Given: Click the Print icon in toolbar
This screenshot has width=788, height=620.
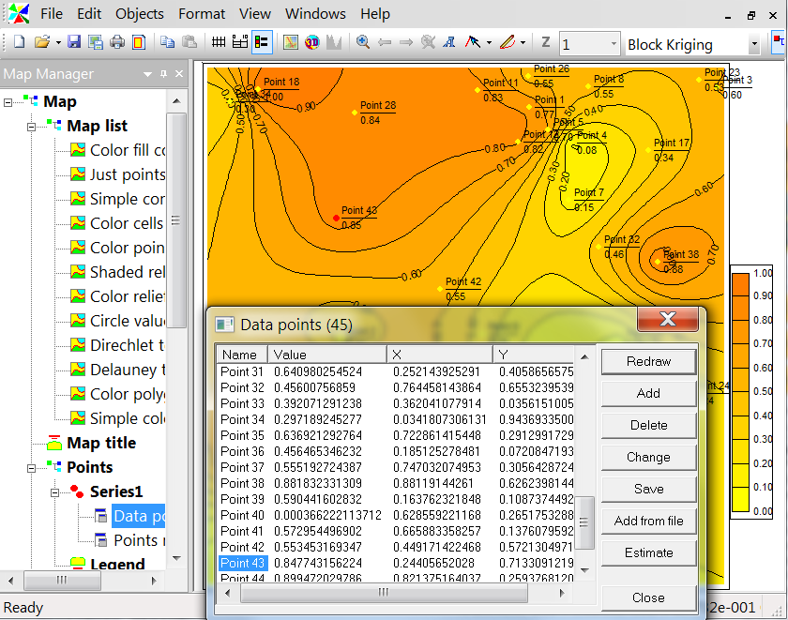Looking at the screenshot, I should [117, 42].
